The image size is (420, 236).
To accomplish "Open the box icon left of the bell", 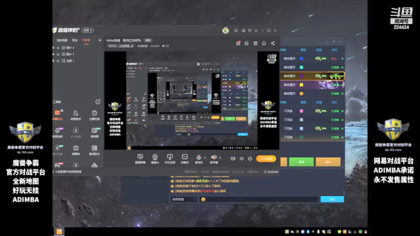I will [x=255, y=44].
